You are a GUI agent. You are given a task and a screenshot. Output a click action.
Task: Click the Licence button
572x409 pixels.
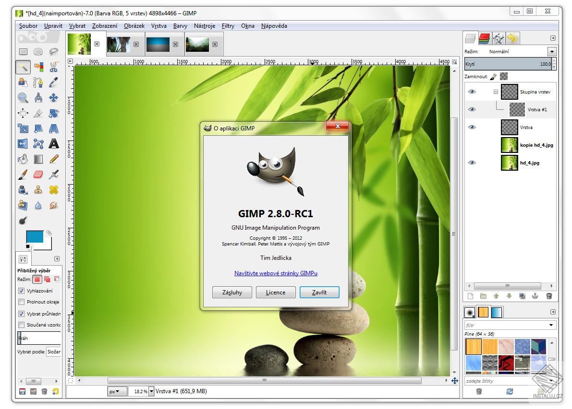tap(276, 292)
